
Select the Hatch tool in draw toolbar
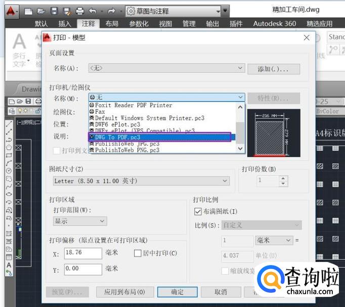(9, 234)
